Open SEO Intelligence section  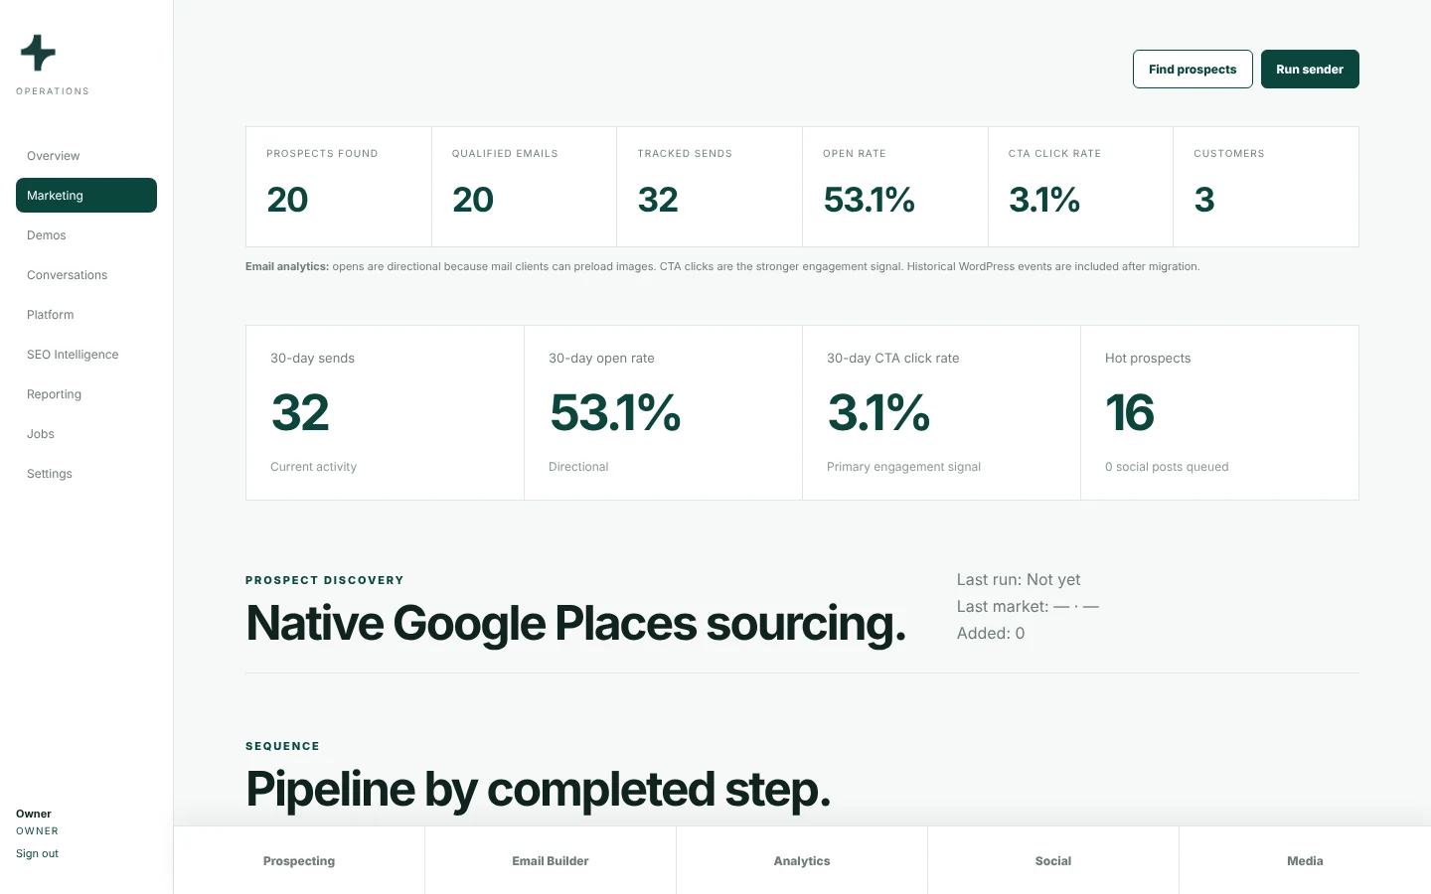click(86, 355)
